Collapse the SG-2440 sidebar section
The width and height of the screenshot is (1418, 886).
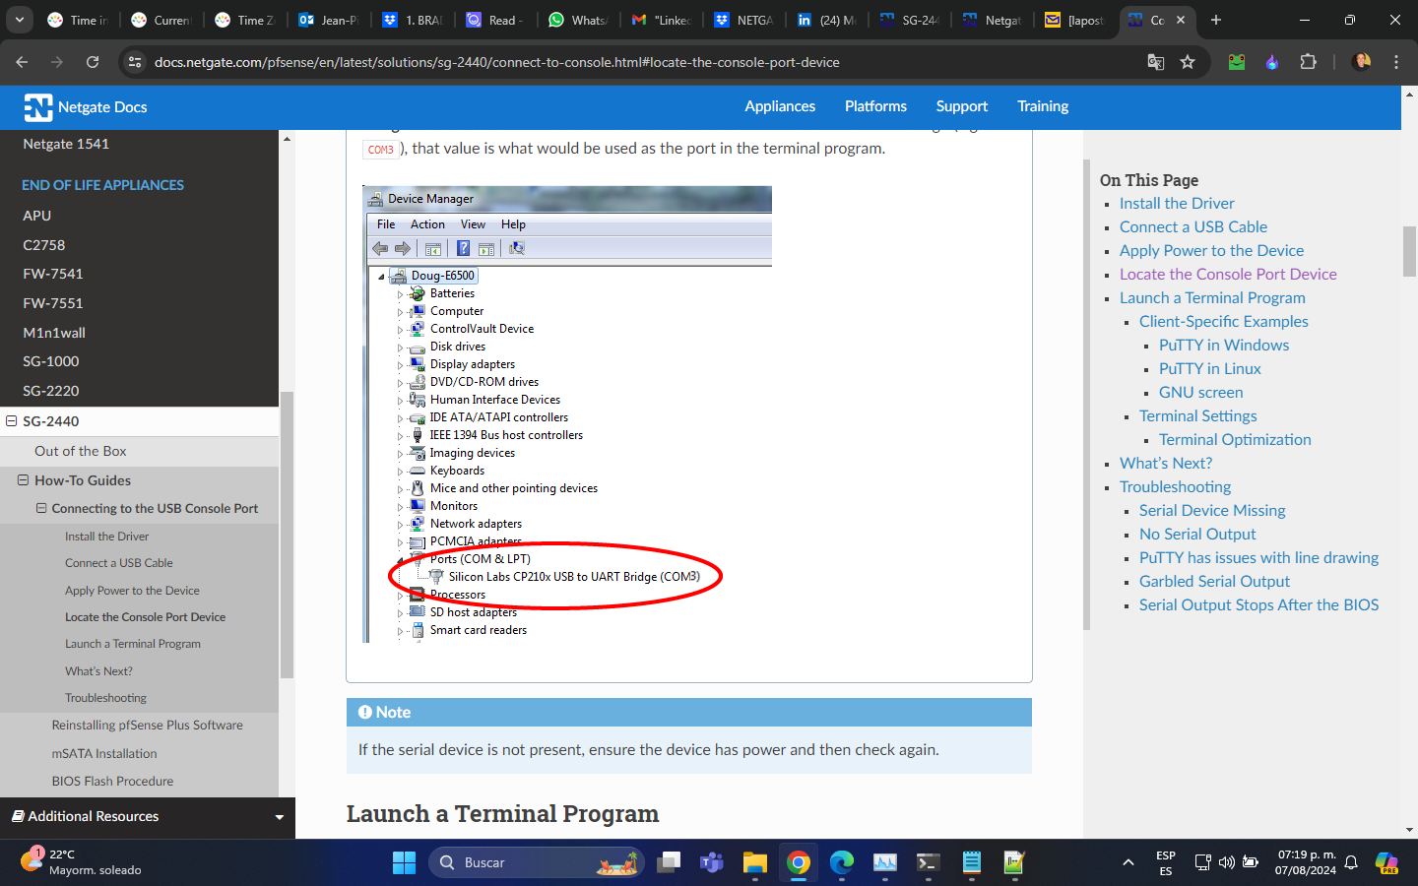point(12,421)
